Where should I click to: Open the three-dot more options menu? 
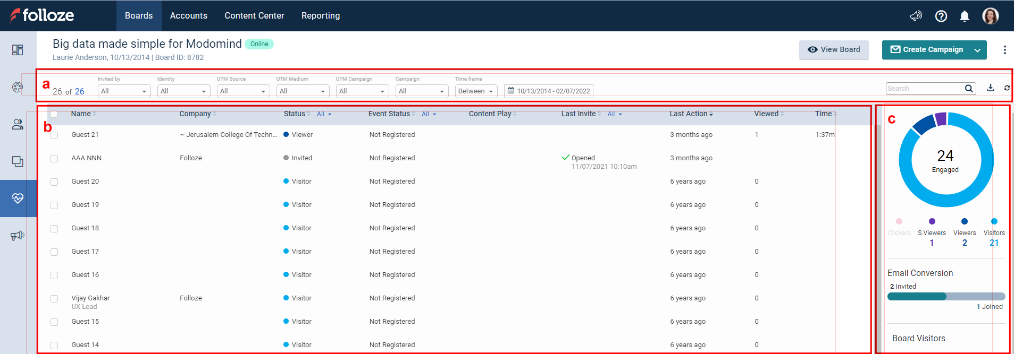pyautogui.click(x=1004, y=50)
